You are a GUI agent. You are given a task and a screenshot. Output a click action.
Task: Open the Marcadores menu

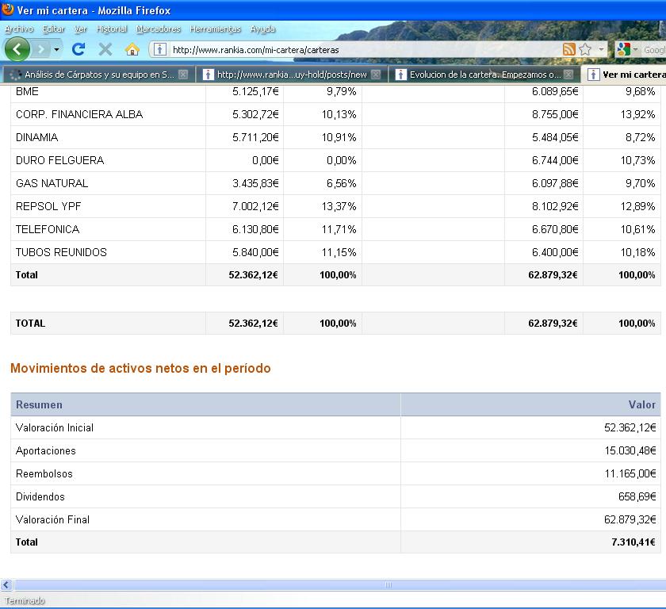pyautogui.click(x=159, y=29)
